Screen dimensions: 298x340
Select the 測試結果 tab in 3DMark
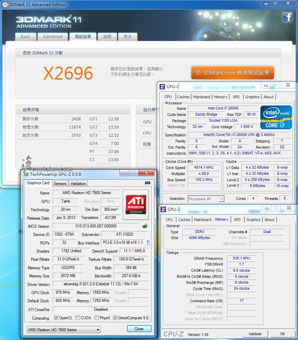(x=83, y=37)
